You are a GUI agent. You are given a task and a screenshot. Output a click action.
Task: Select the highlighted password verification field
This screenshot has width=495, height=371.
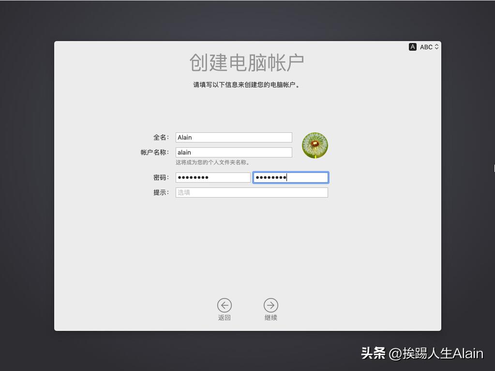click(290, 177)
